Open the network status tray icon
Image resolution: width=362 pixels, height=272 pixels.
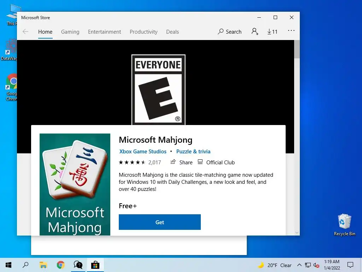[x=308, y=265]
